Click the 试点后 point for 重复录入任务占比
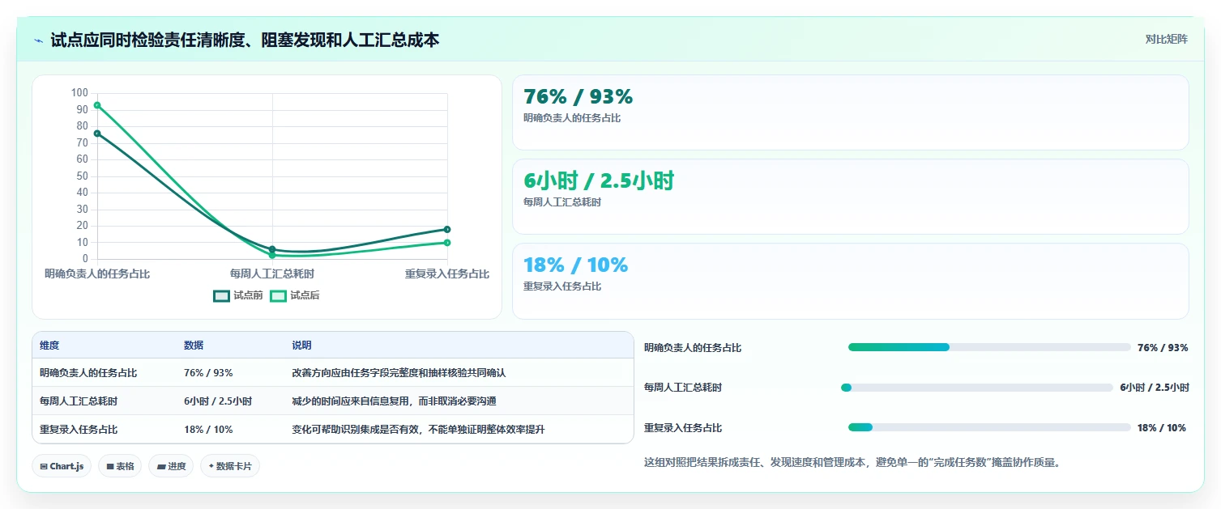 point(447,243)
